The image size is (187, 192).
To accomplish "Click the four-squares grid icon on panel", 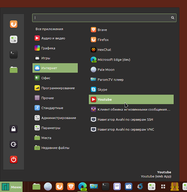I will (x=163, y=187).
